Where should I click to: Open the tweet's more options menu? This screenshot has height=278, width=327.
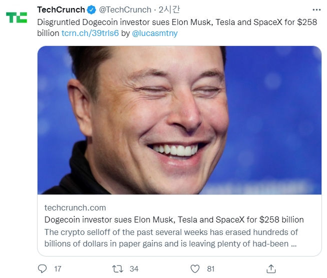pyautogui.click(x=316, y=9)
